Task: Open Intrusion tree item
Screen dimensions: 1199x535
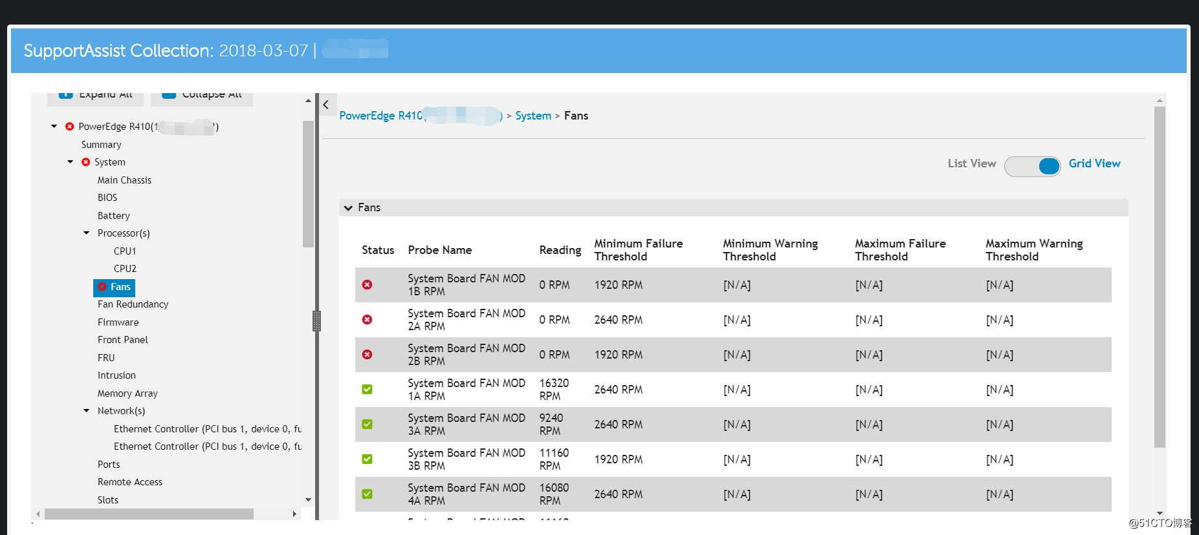Action: (x=116, y=375)
